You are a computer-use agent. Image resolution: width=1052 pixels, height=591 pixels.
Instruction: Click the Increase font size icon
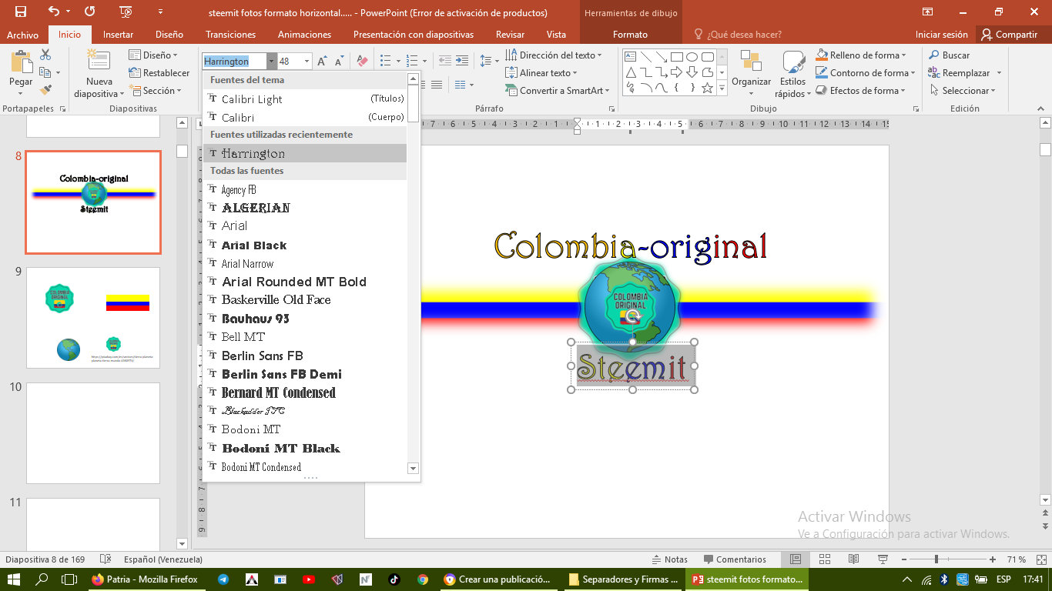click(323, 62)
